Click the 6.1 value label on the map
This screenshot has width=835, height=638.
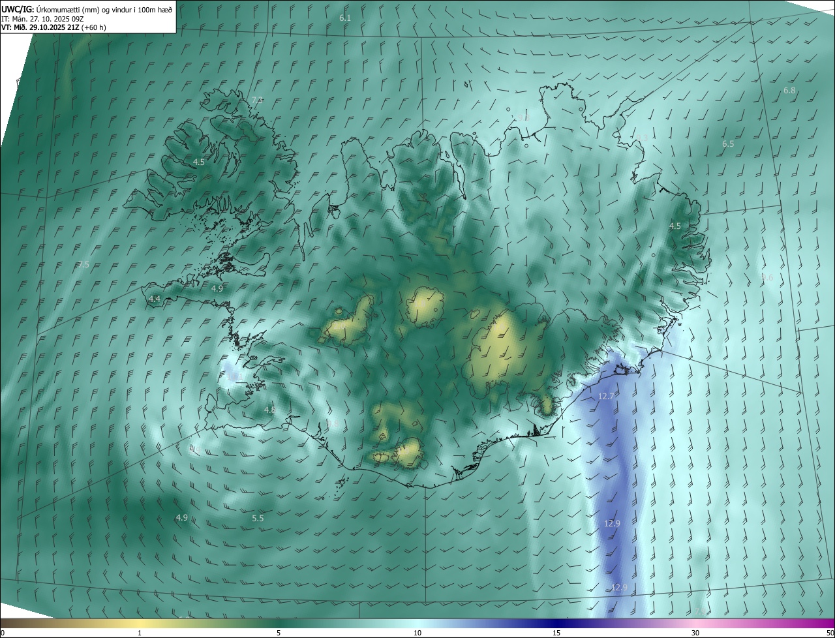click(x=345, y=18)
